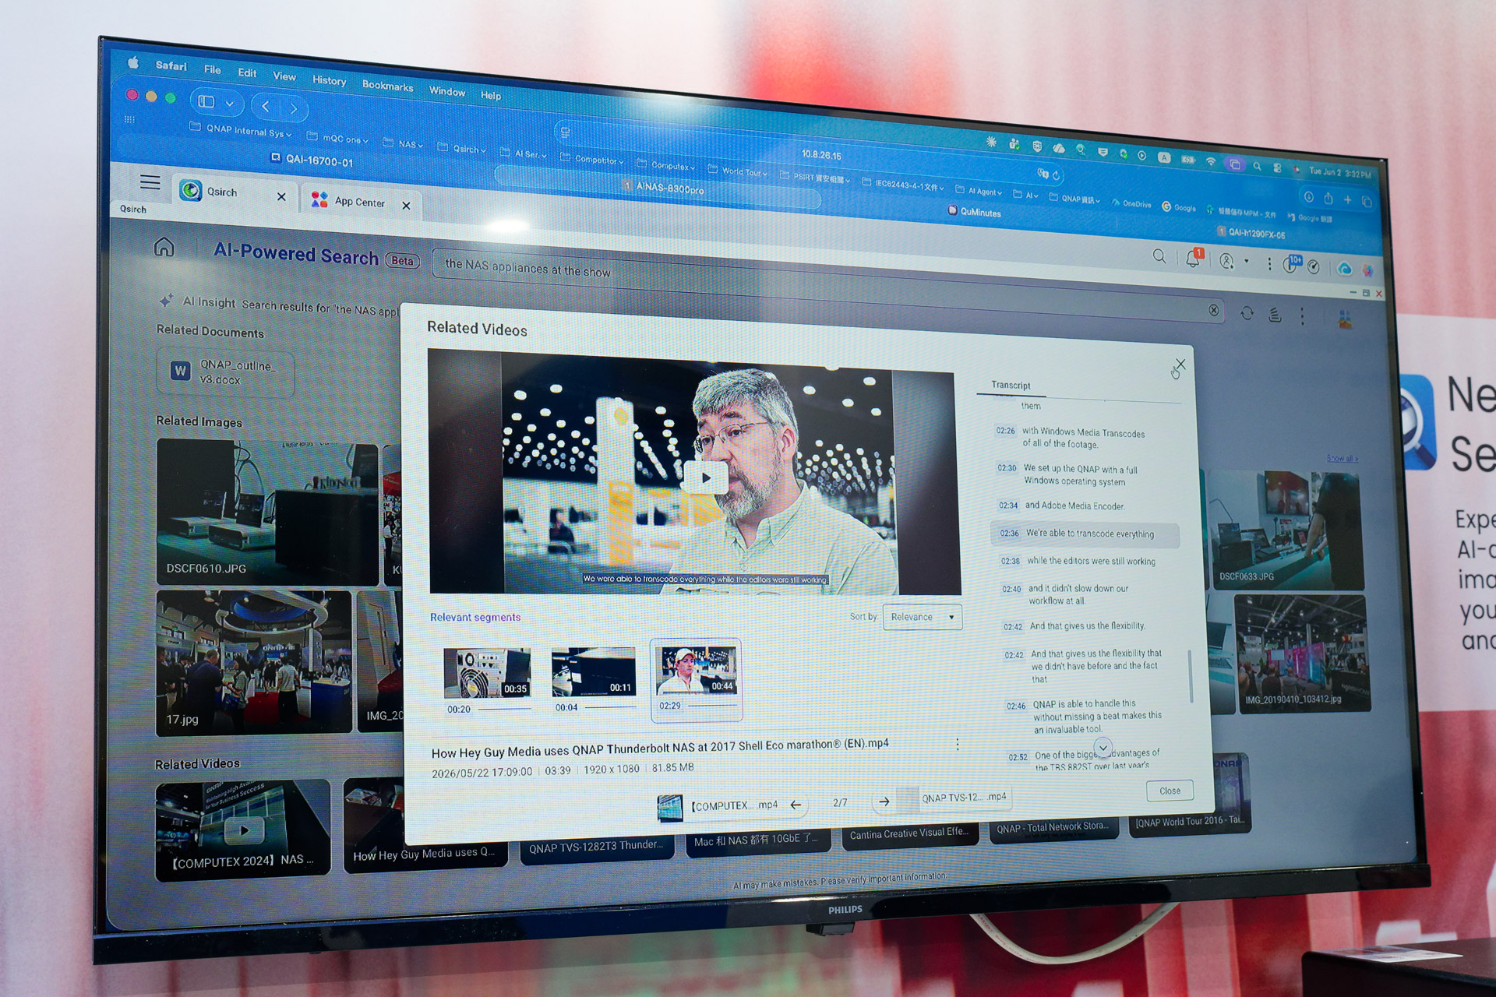Open the DSCF0610.JPG image result

(267, 511)
